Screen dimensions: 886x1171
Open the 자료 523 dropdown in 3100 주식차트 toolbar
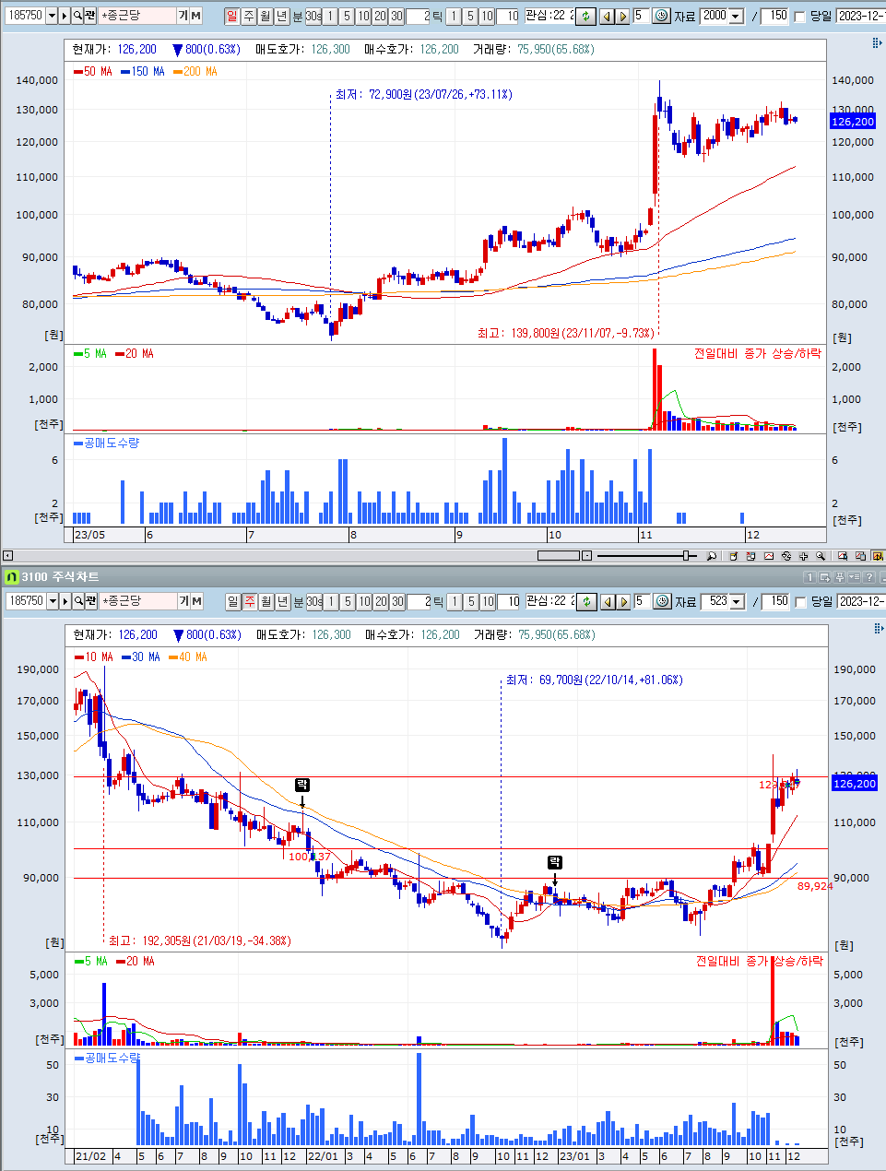pyautogui.click(x=736, y=601)
